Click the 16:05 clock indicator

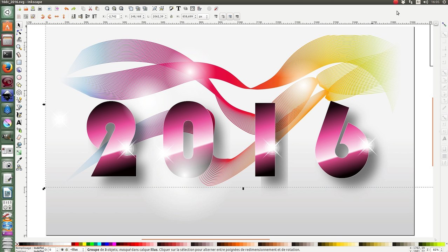(435, 2)
